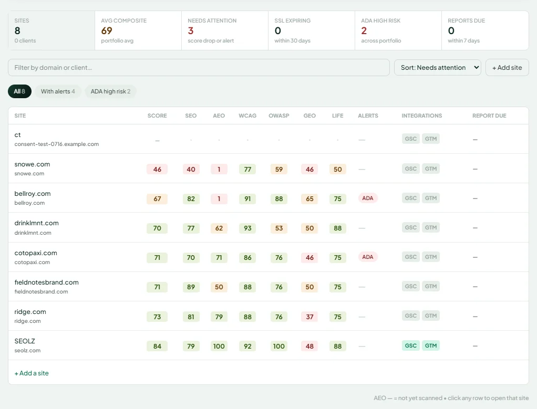Screen dimensions: 537x409
Task: Click the GSC badge in the ridge.com row
Action: [410, 316]
